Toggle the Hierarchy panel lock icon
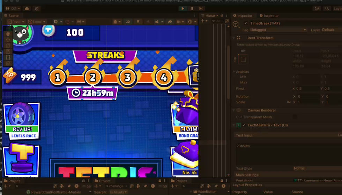This screenshot has width=342, height=195. click(222, 15)
